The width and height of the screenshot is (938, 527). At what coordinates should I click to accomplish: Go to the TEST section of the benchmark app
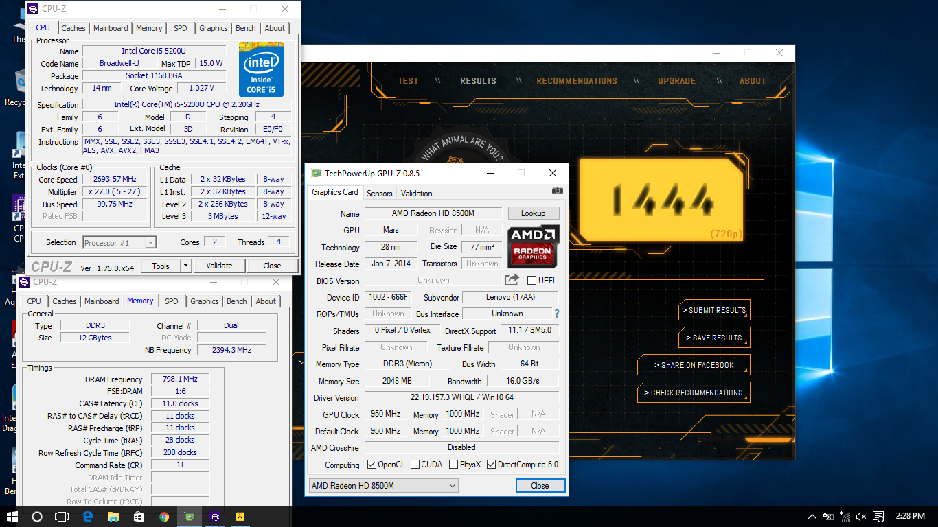pos(408,81)
